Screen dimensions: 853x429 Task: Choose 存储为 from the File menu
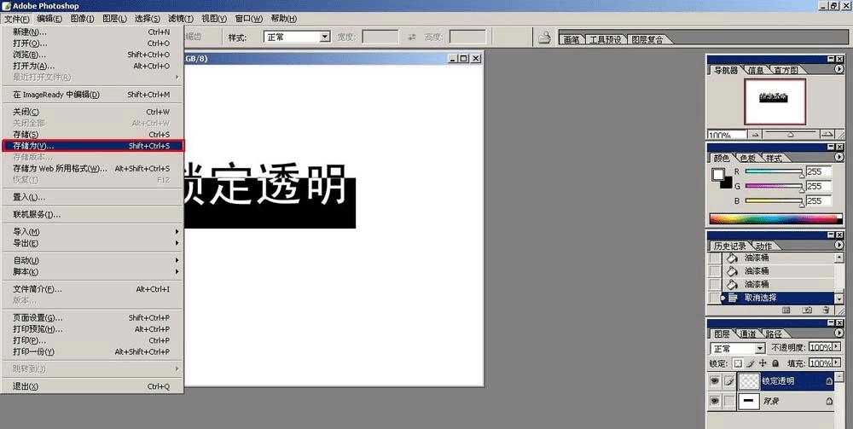click(x=92, y=146)
